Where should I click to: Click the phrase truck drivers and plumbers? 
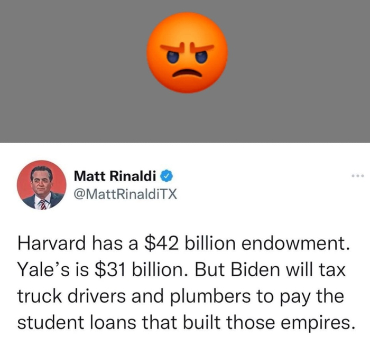[x=134, y=296]
